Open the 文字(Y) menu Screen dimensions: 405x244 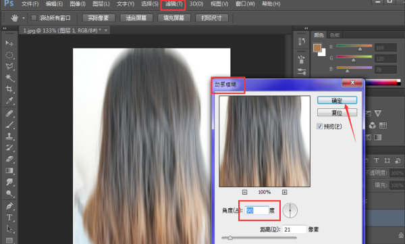coord(126,4)
